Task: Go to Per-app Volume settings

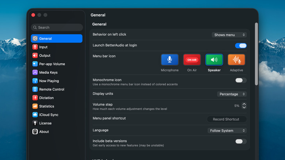Action: click(57, 64)
